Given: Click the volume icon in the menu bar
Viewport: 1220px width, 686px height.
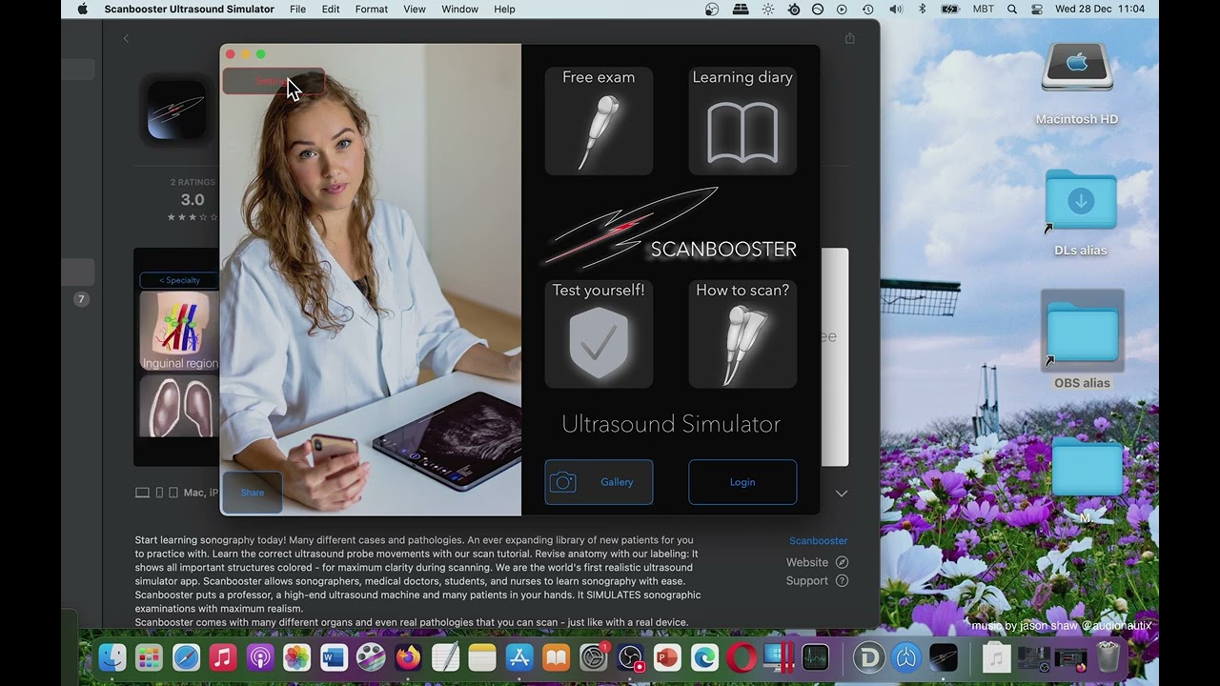Looking at the screenshot, I should pos(896,10).
